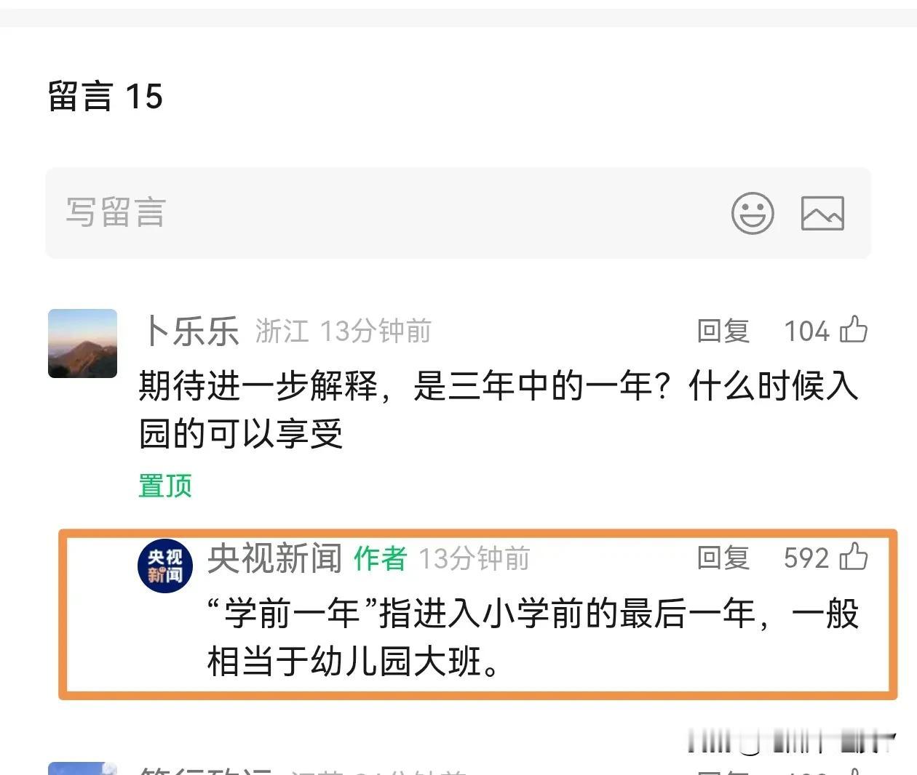Screen dimensions: 917x775
Task: Open 卜乐乐's mountain profile avatar
Action: pyautogui.click(x=82, y=343)
